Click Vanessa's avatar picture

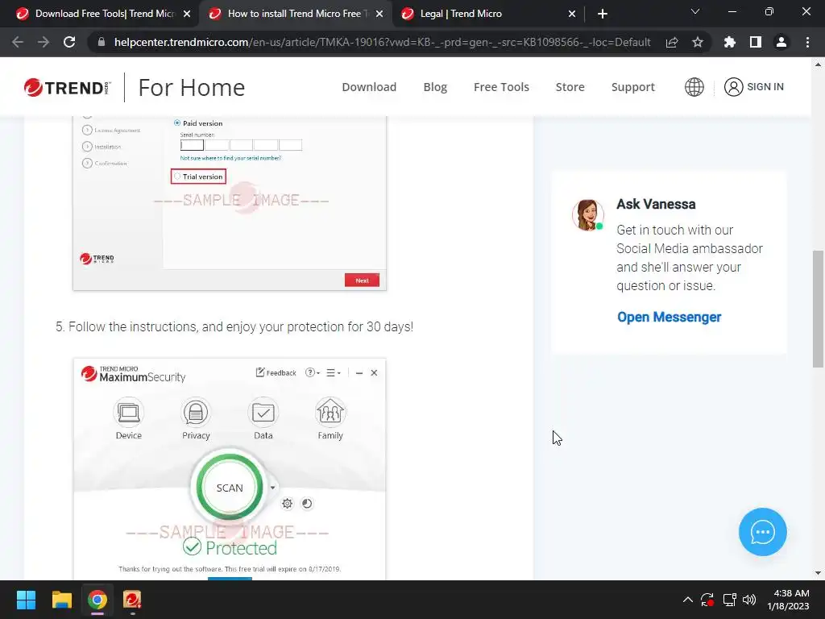pos(587,214)
